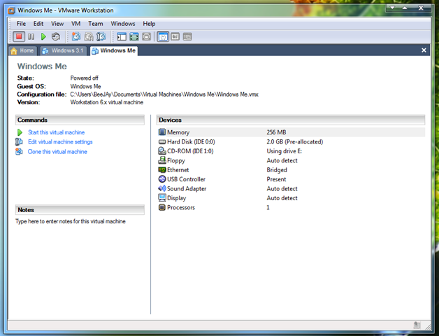Viewport: 439px width, 336px height.
Task: Click the Power Off stop button
Action: (19, 36)
